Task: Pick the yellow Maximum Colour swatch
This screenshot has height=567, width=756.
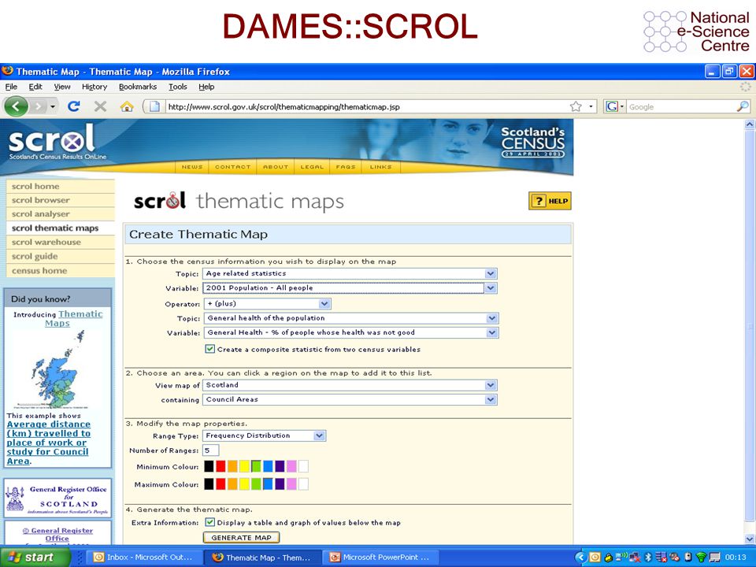Action: coord(244,484)
